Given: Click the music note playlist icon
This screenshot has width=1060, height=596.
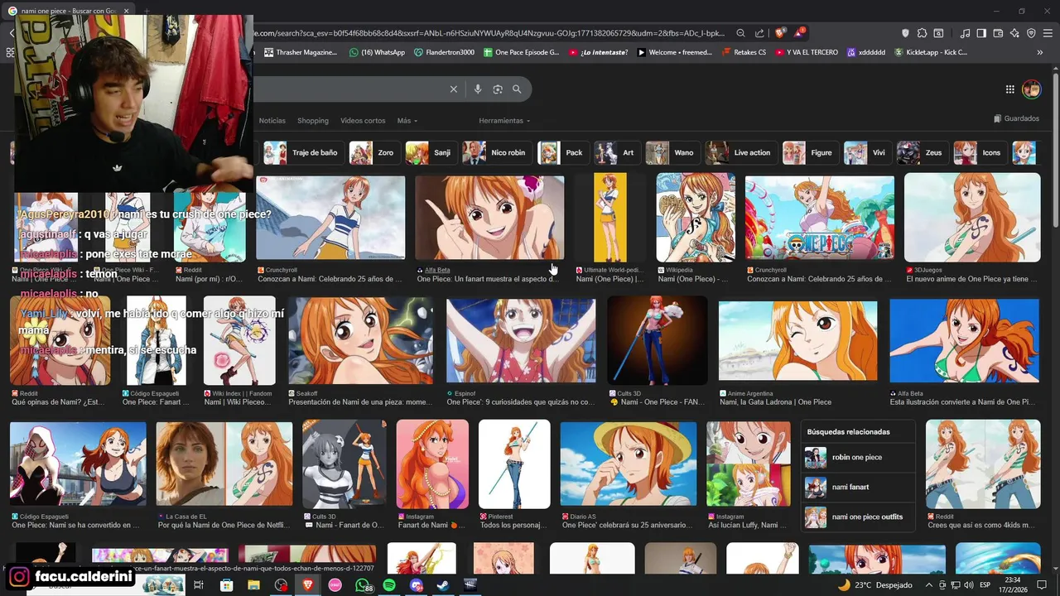Looking at the screenshot, I should click(965, 33).
